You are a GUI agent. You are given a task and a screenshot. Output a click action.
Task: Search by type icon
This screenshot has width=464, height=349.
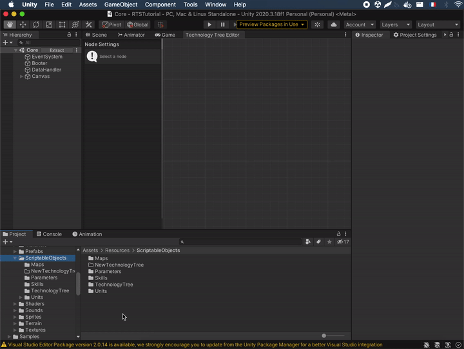coord(308,242)
